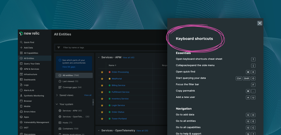Toggle favorite star for WebPortal
Screen dimensions: 281x135
(102, 79)
